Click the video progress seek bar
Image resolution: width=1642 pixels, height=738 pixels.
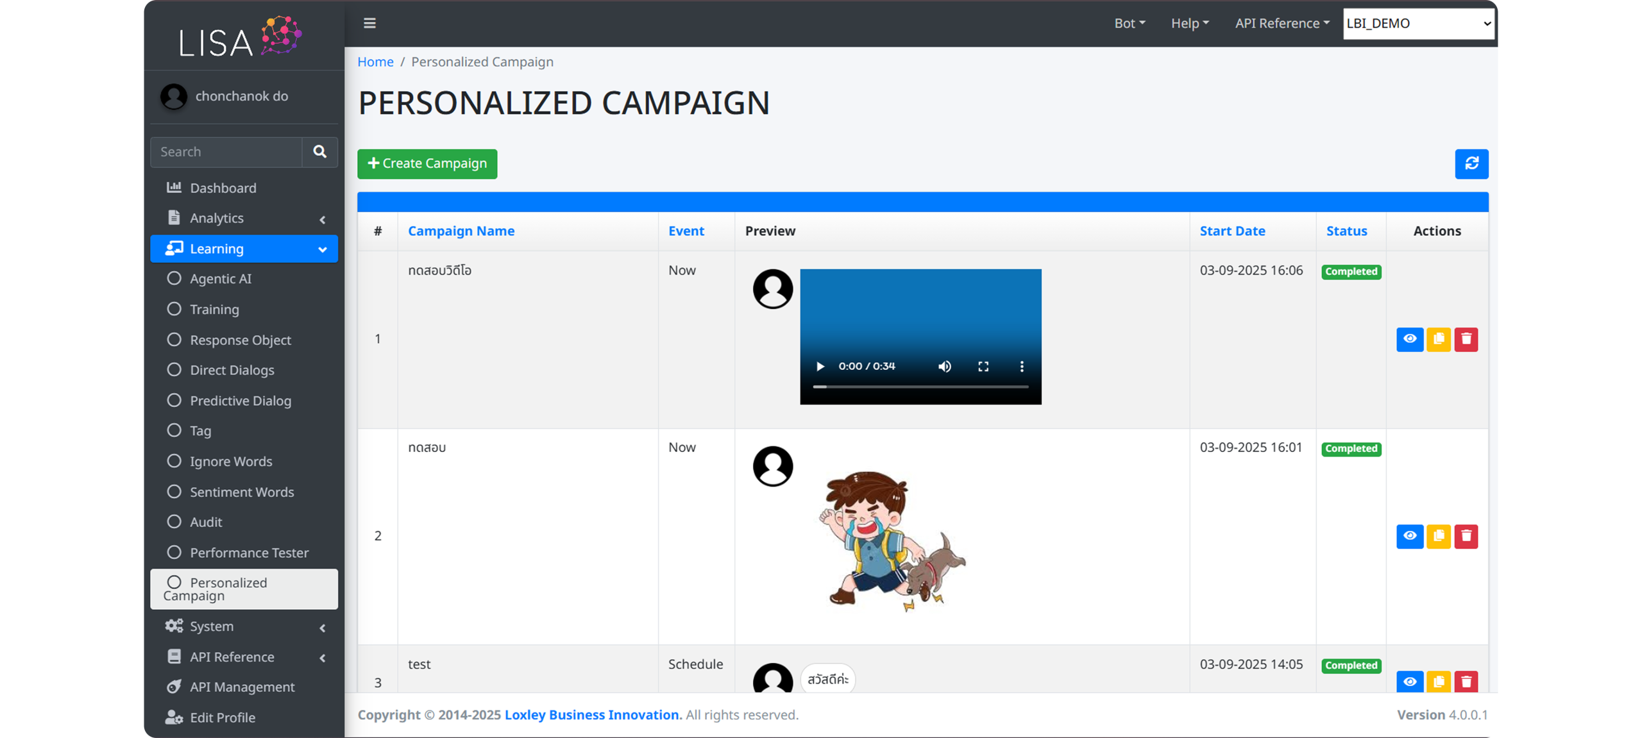click(x=920, y=387)
